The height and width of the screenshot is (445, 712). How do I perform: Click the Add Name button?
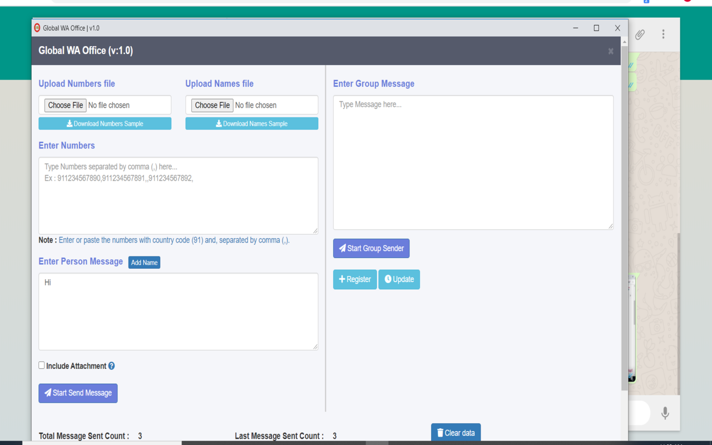[x=144, y=263]
